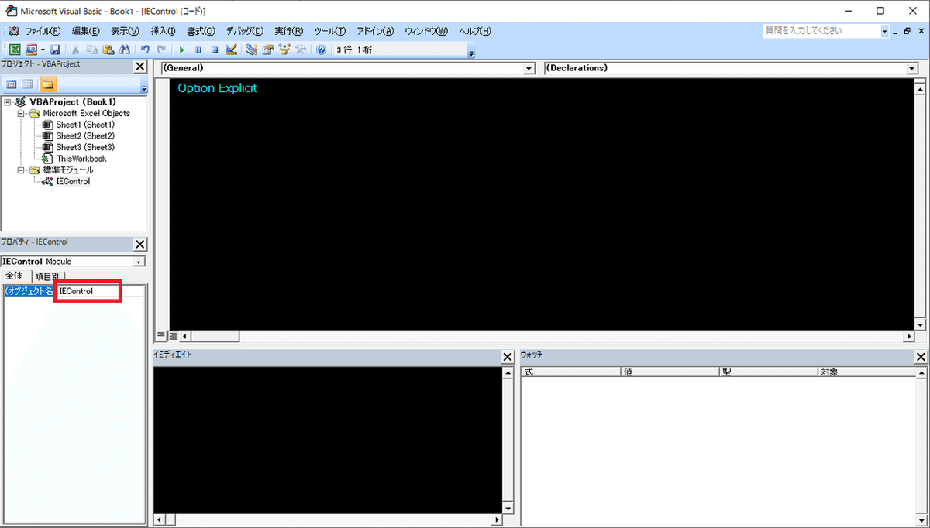Close the ウォッチ window
This screenshot has height=528, width=930.
point(921,357)
